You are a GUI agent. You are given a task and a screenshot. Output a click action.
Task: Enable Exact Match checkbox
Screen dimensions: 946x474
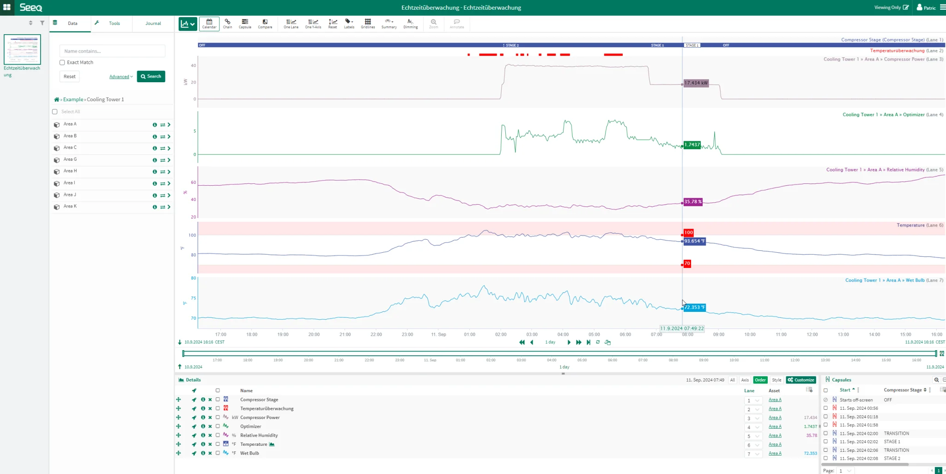pos(62,62)
